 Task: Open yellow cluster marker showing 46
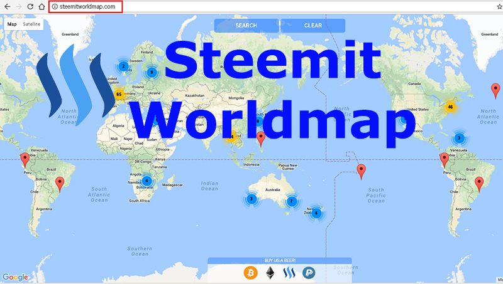[450, 107]
